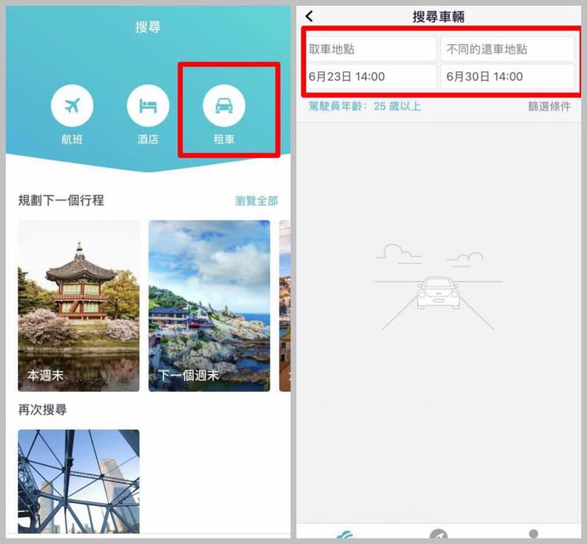This screenshot has height=544, width=587.
Task: Tap the car illustration in empty results
Action: coord(438,294)
